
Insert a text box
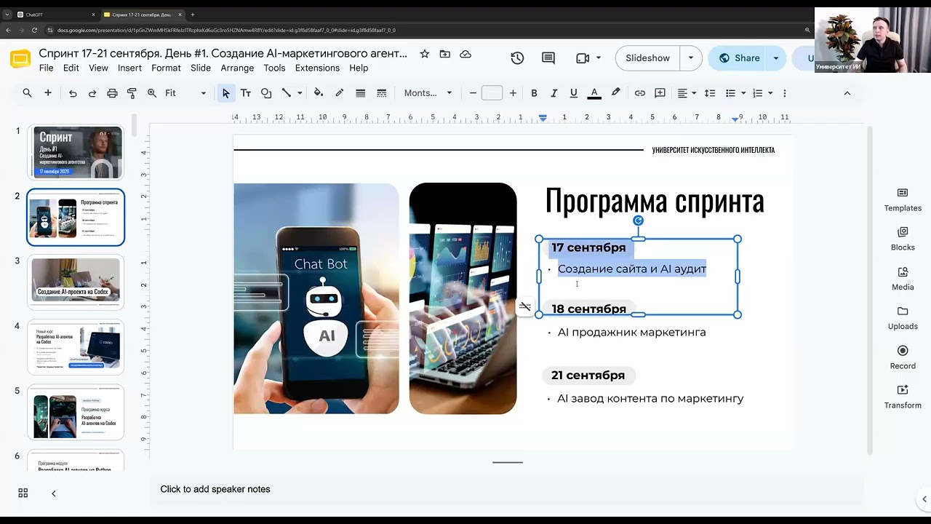[246, 93]
